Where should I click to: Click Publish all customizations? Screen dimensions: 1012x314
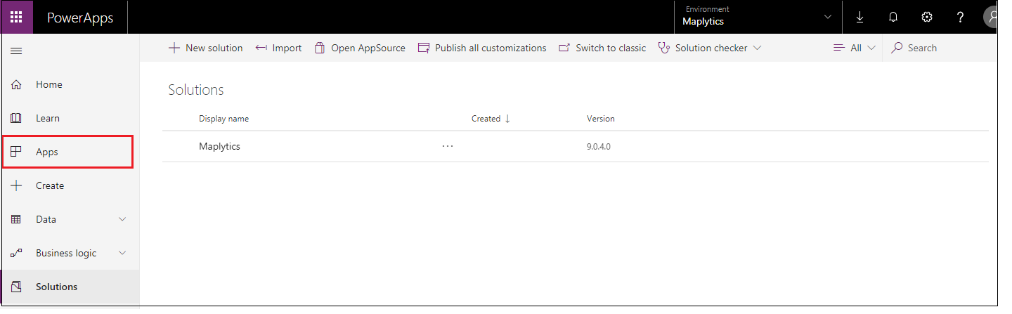click(481, 48)
